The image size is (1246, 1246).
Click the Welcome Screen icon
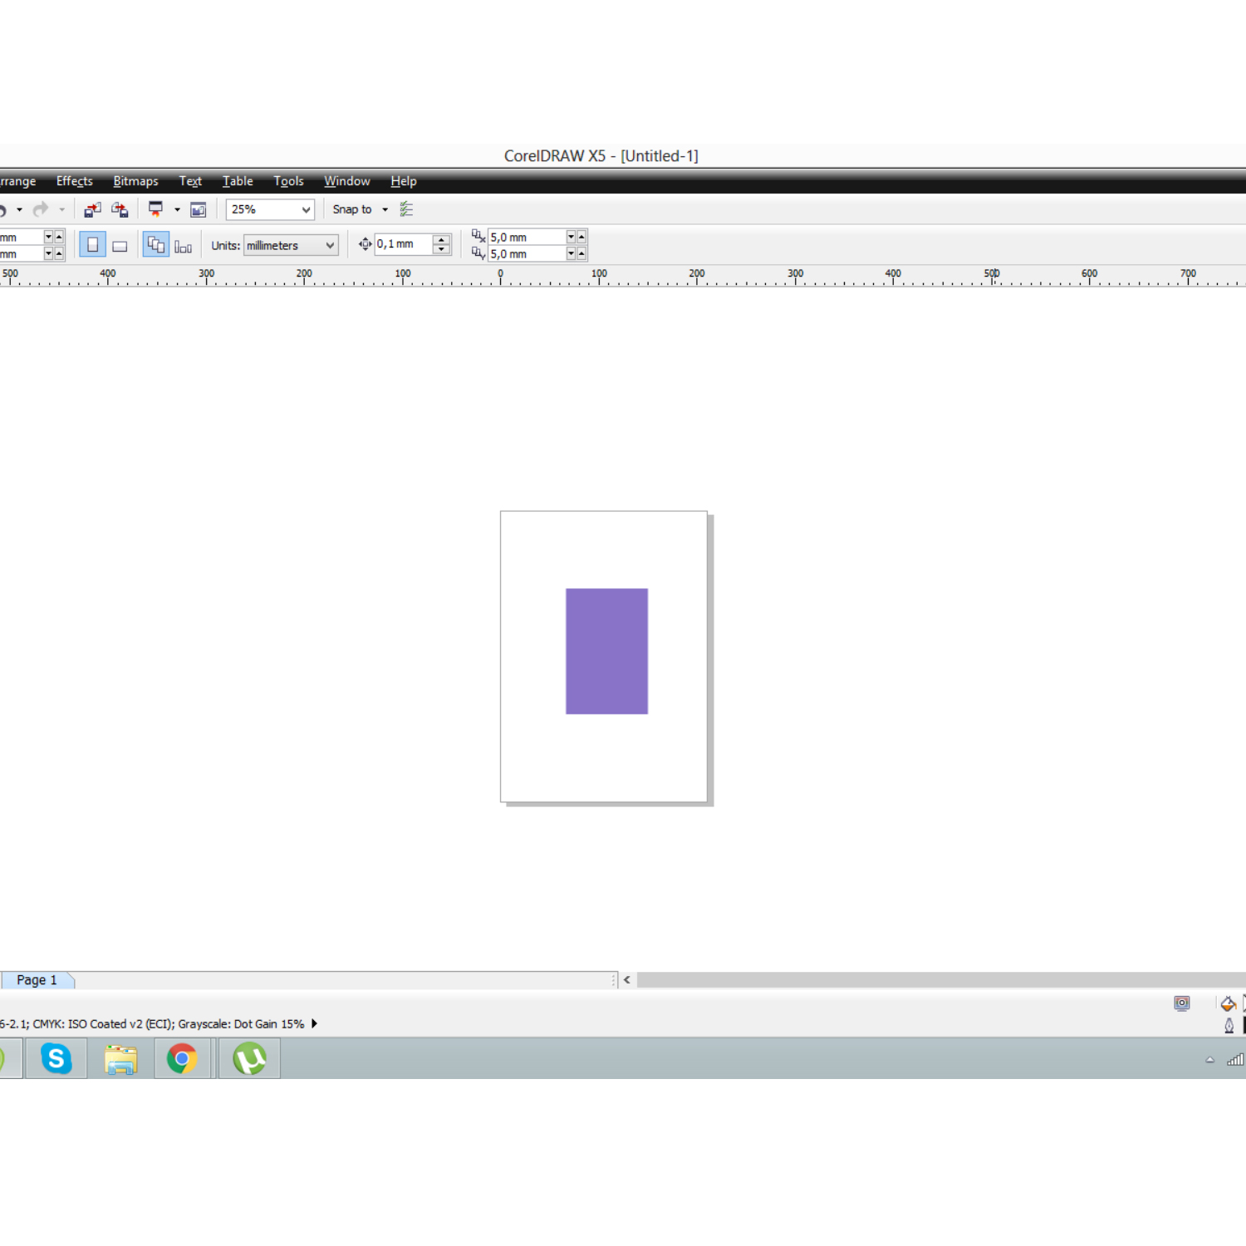(198, 209)
